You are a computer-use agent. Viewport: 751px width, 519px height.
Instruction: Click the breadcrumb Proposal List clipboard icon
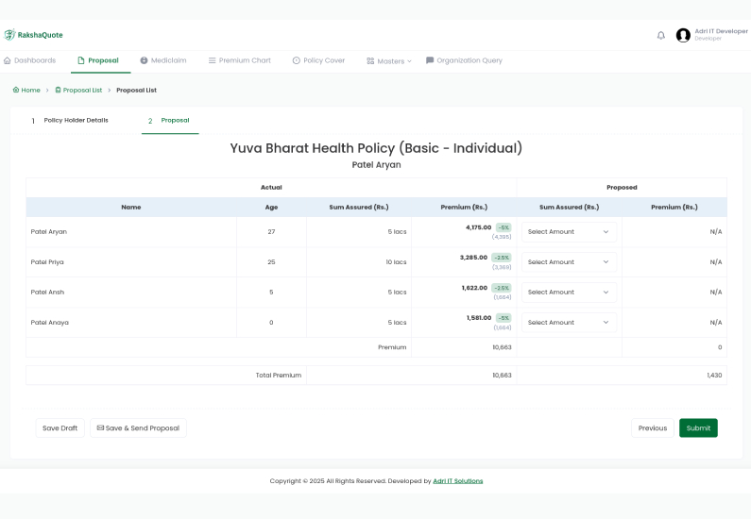coord(58,90)
